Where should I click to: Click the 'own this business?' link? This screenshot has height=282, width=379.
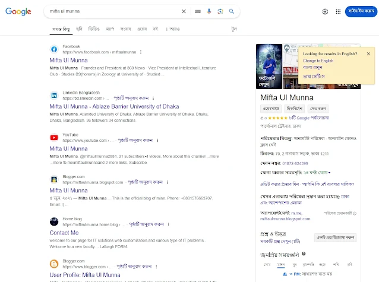329,184
